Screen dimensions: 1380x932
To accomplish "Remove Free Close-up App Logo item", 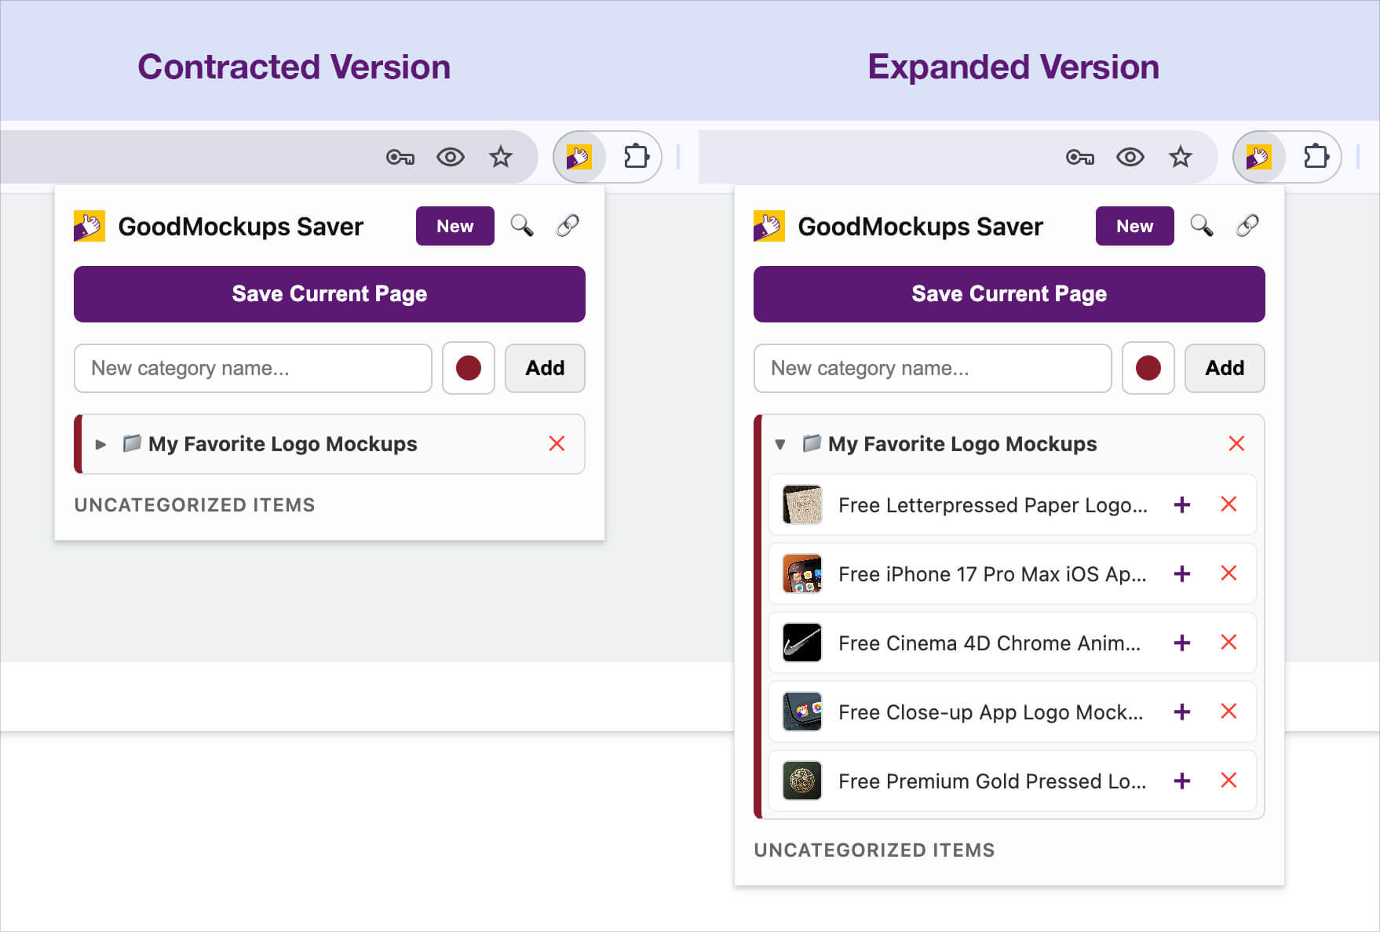I will coord(1229,712).
